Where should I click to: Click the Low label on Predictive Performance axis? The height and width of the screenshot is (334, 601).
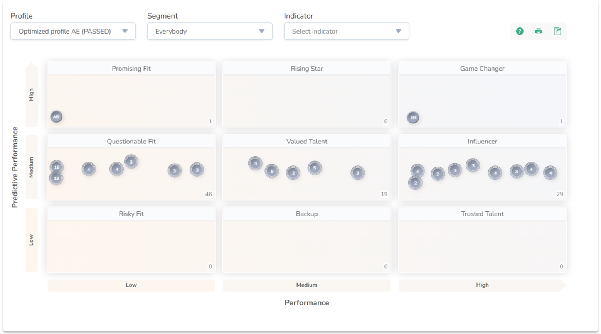(32, 240)
